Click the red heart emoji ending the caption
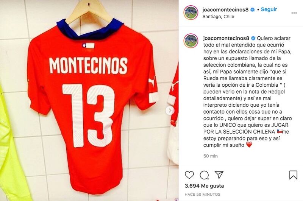 coord(249,145)
